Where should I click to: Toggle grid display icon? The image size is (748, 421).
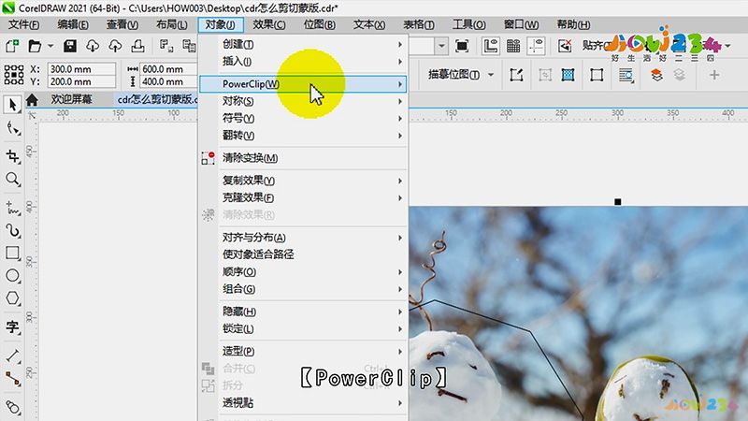[513, 46]
